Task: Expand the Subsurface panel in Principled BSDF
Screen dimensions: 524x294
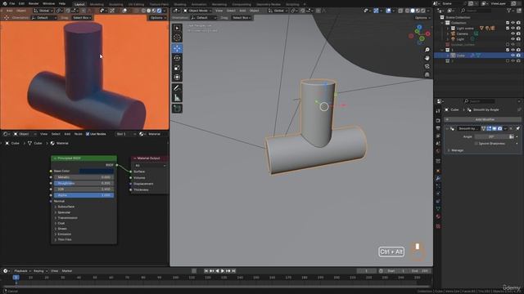Action: (x=65, y=207)
